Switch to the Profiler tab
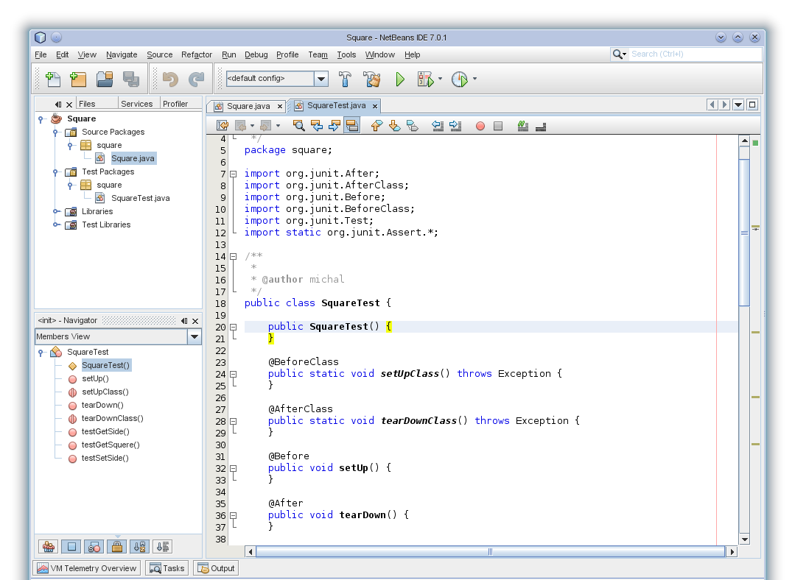 [175, 104]
